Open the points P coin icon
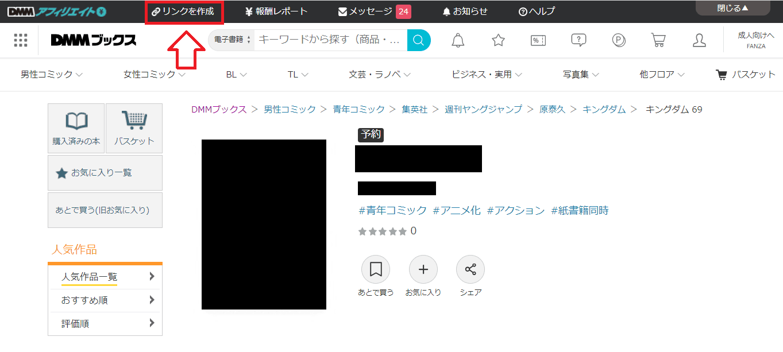The image size is (783, 352). click(619, 40)
